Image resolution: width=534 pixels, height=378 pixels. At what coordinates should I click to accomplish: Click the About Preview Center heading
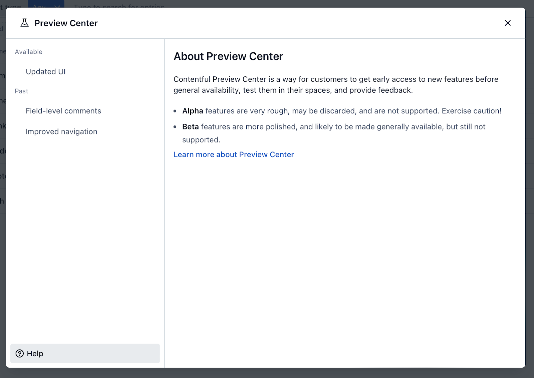pos(228,56)
